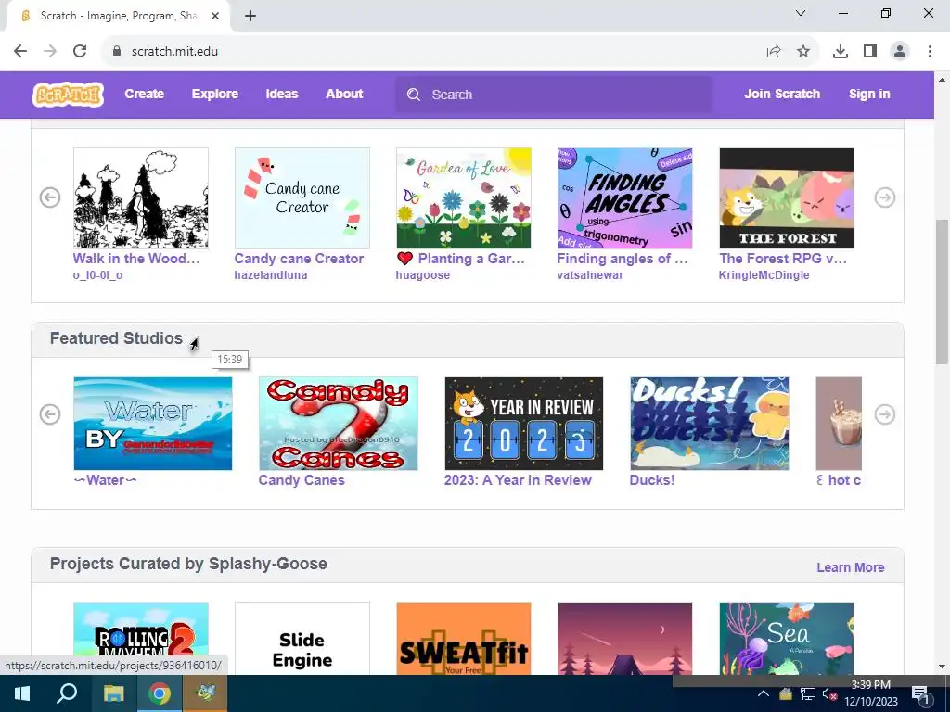
Task: Click the Scratch logo in the navbar
Action: [68, 95]
